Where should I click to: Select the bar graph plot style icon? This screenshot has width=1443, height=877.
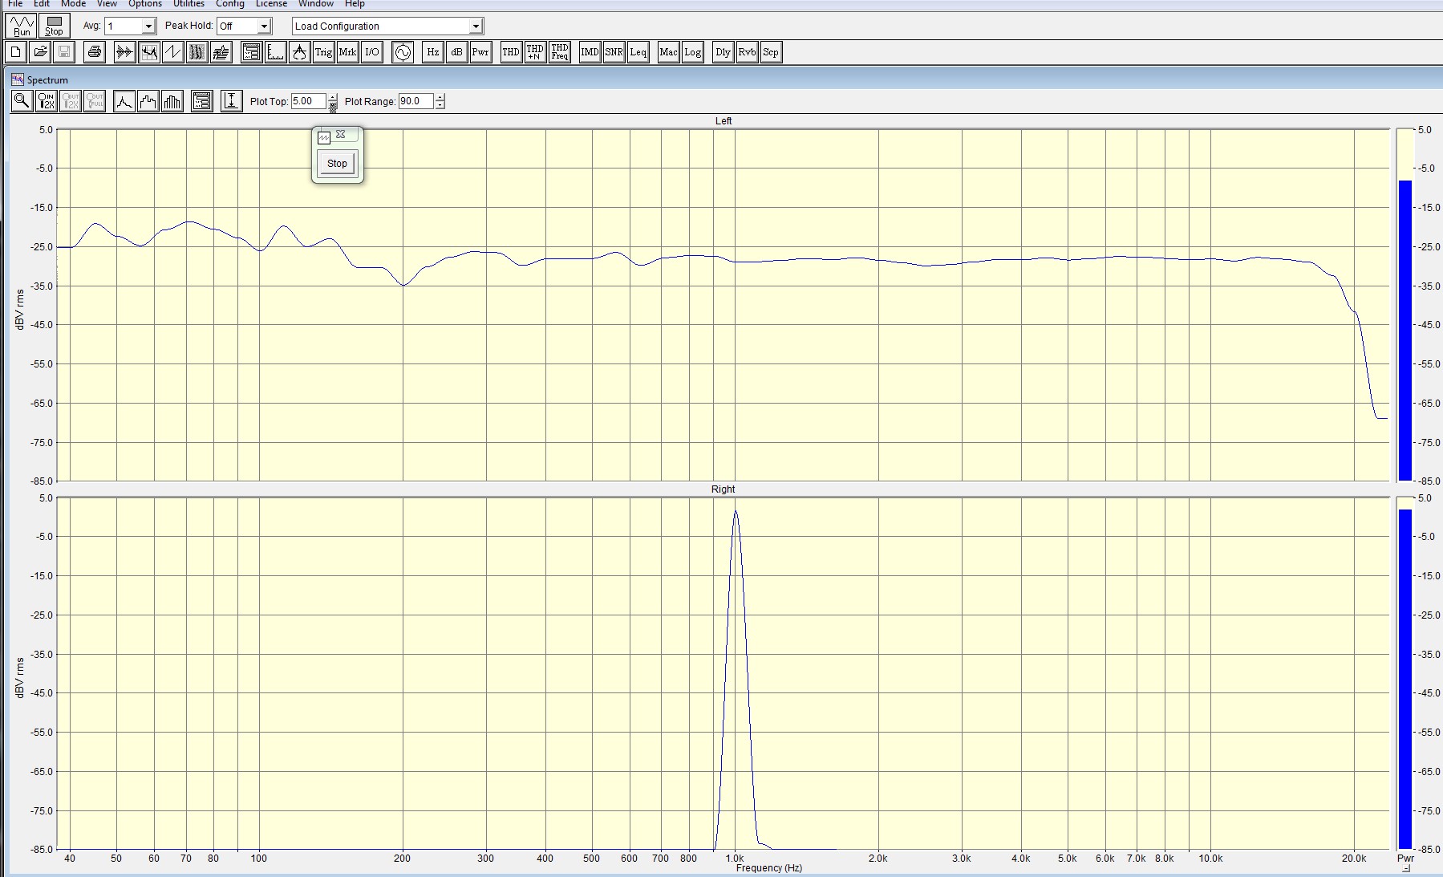[x=172, y=101]
